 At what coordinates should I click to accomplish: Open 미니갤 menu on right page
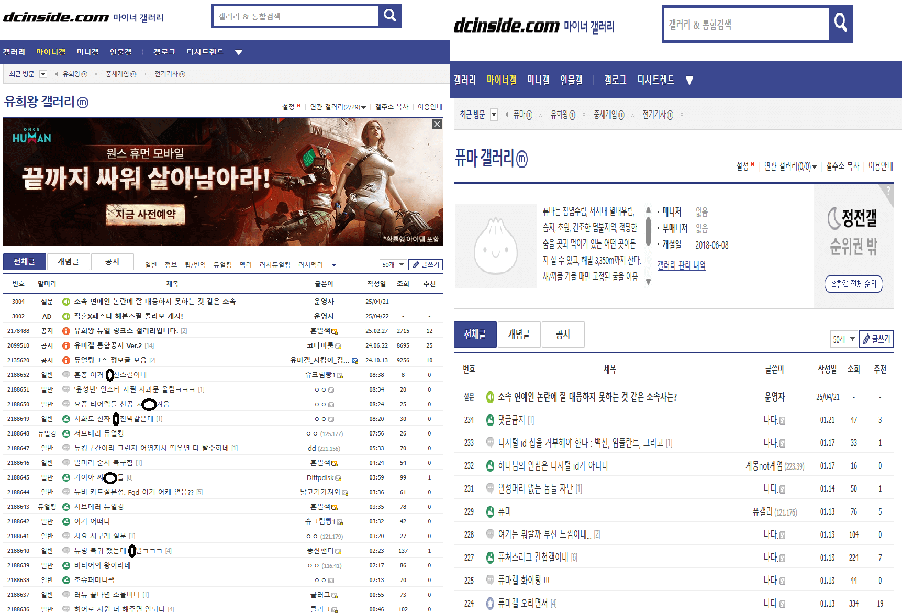click(538, 80)
